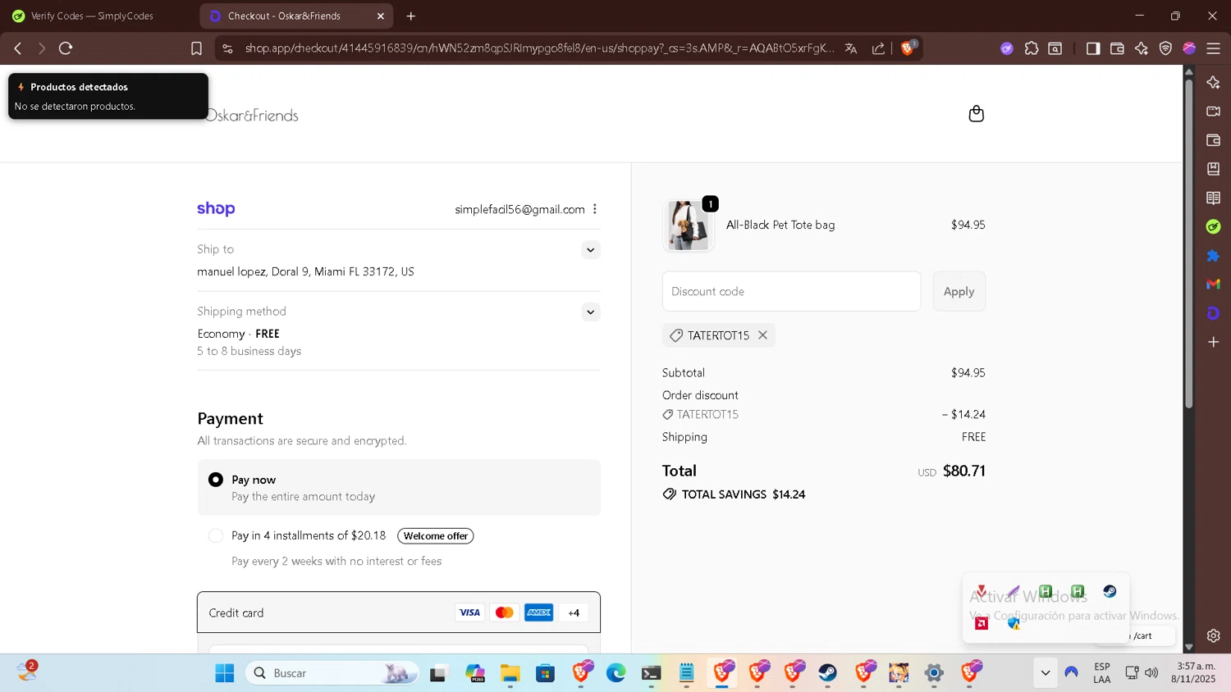Reload the checkout page

click(x=66, y=48)
